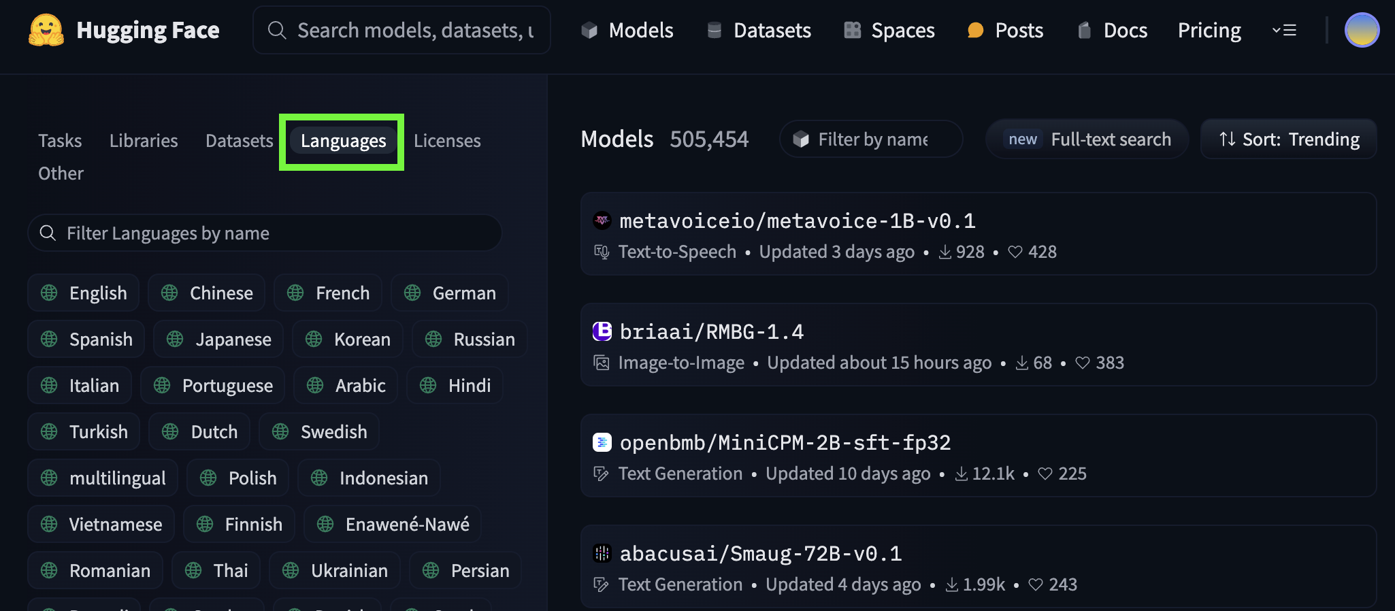Click the MiniCPM Text Generation task icon
The height and width of the screenshot is (611, 1395).
coord(602,474)
